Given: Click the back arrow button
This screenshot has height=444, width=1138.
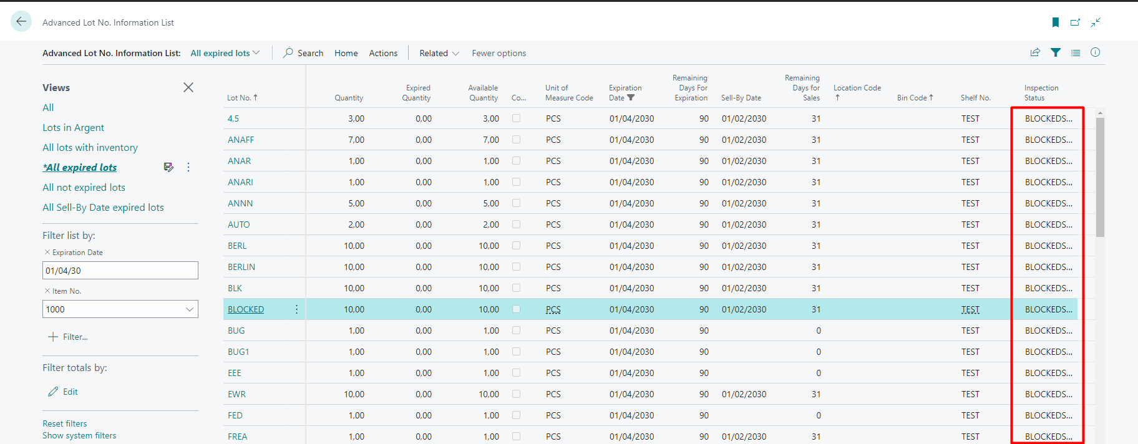Looking at the screenshot, I should (x=21, y=22).
